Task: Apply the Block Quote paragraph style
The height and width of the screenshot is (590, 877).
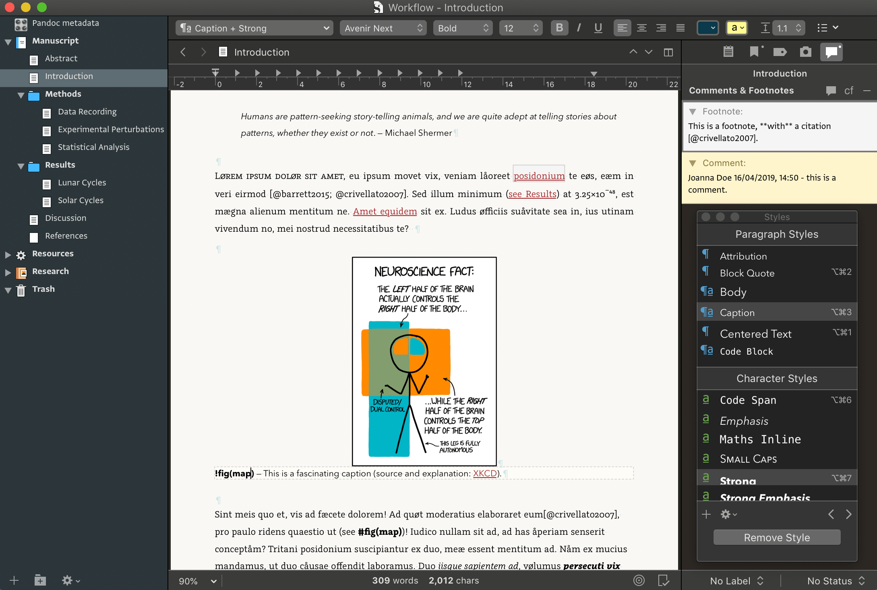Action: click(747, 273)
